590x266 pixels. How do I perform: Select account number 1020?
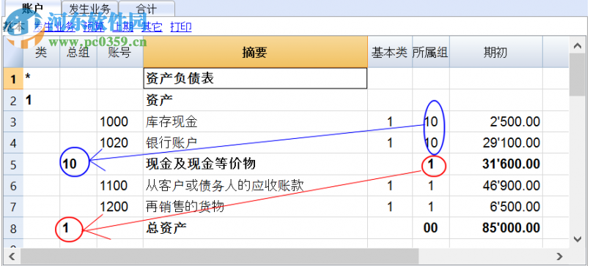click(120, 143)
